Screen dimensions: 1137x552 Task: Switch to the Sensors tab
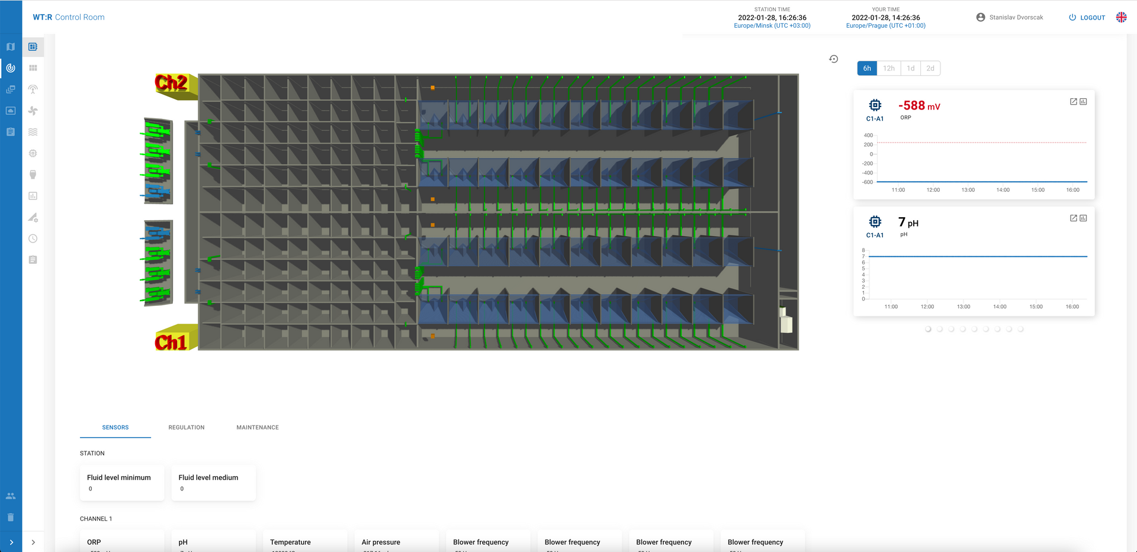coord(115,427)
